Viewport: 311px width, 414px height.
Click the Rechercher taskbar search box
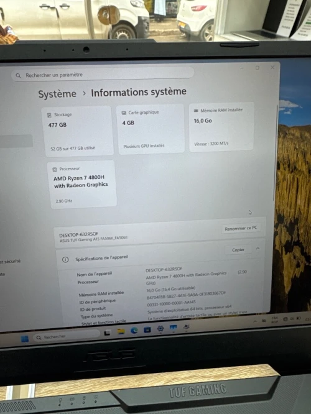click(66, 336)
